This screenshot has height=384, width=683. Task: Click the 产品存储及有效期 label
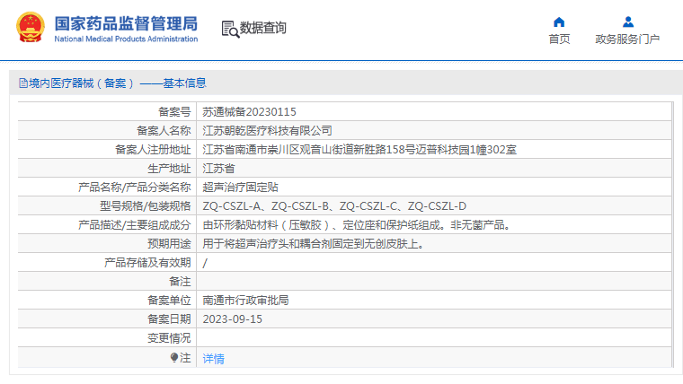coord(147,263)
